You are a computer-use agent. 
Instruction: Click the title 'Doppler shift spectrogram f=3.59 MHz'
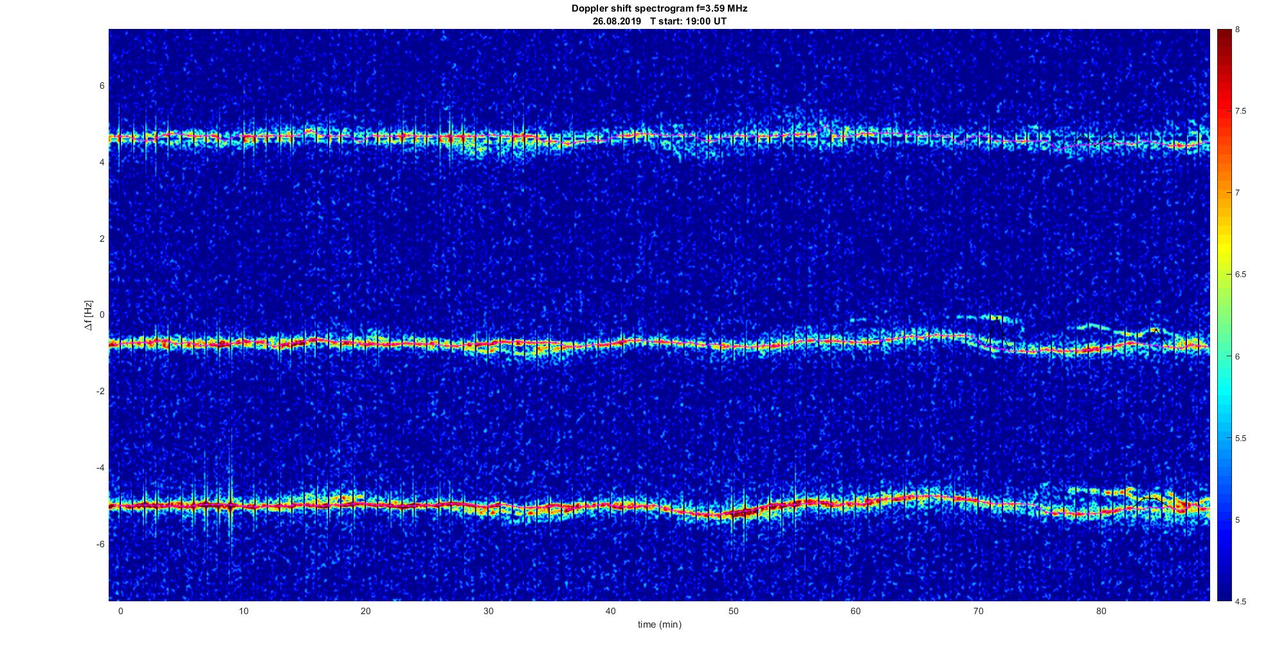tap(659, 9)
